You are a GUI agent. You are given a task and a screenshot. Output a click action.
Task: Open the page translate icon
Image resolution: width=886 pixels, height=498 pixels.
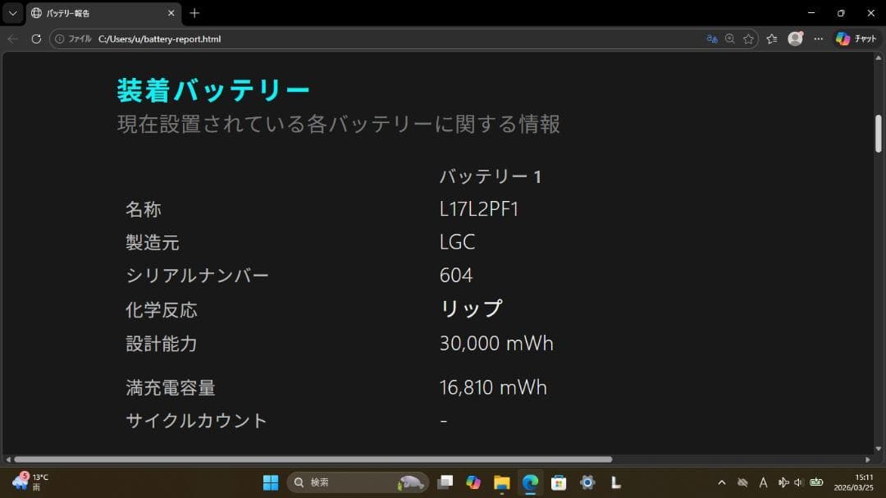712,39
